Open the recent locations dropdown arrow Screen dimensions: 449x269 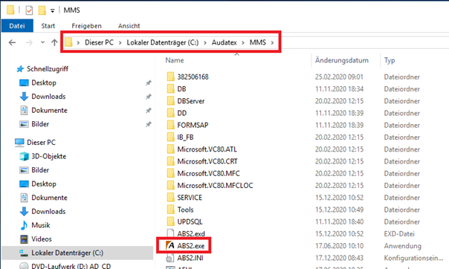coord(42,42)
